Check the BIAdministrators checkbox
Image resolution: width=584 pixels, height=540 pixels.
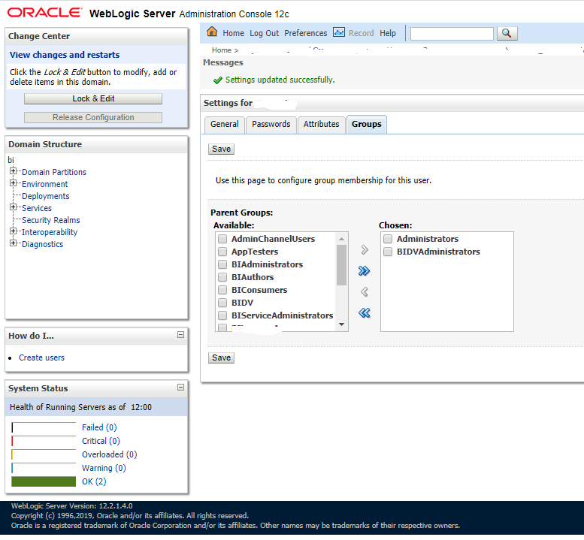tap(222, 264)
